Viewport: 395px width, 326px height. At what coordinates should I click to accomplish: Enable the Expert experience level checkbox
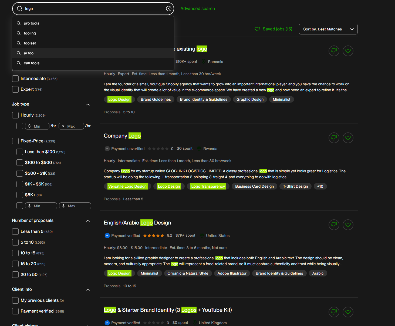(15, 89)
